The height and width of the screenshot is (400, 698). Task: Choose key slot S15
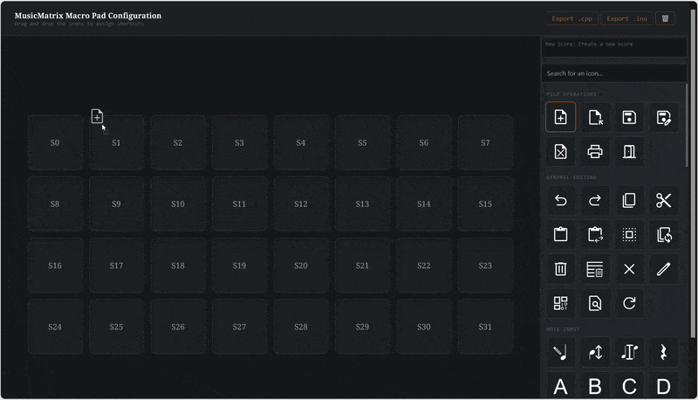pyautogui.click(x=485, y=204)
